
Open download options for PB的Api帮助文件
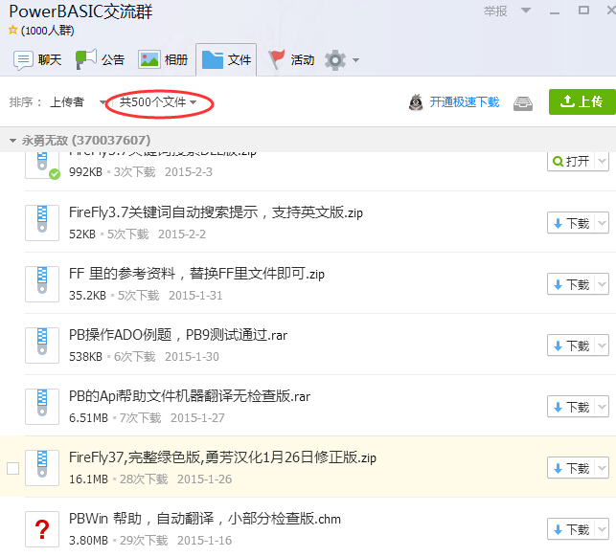[602, 407]
